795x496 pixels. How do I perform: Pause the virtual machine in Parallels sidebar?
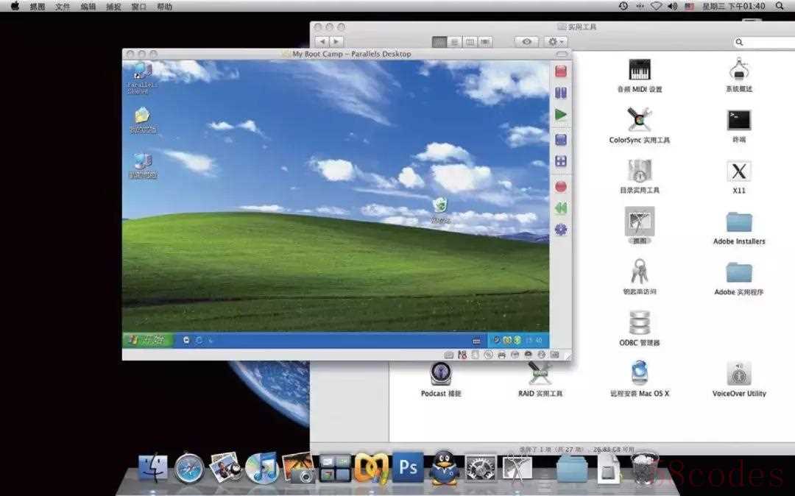561,93
